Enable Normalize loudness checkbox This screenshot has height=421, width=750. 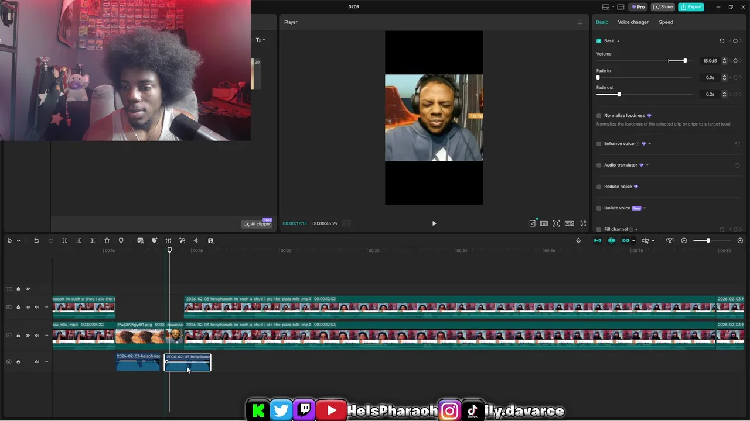(x=599, y=116)
